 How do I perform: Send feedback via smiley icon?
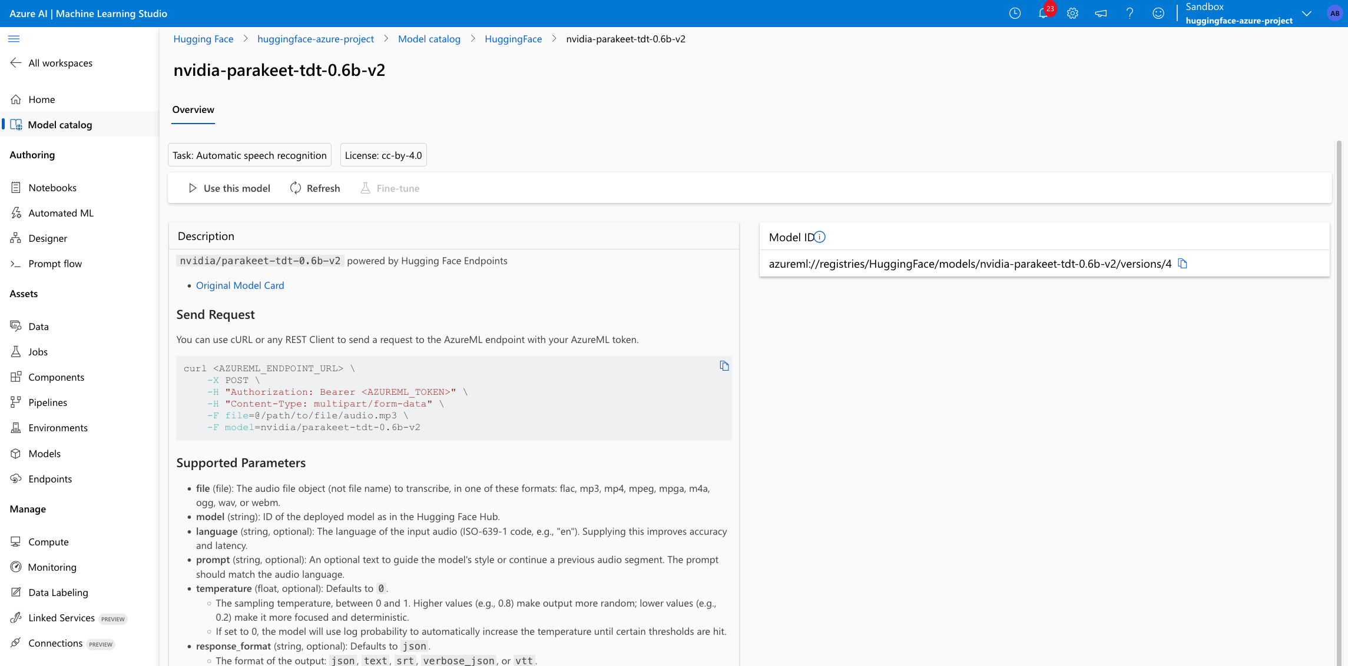[x=1158, y=14]
